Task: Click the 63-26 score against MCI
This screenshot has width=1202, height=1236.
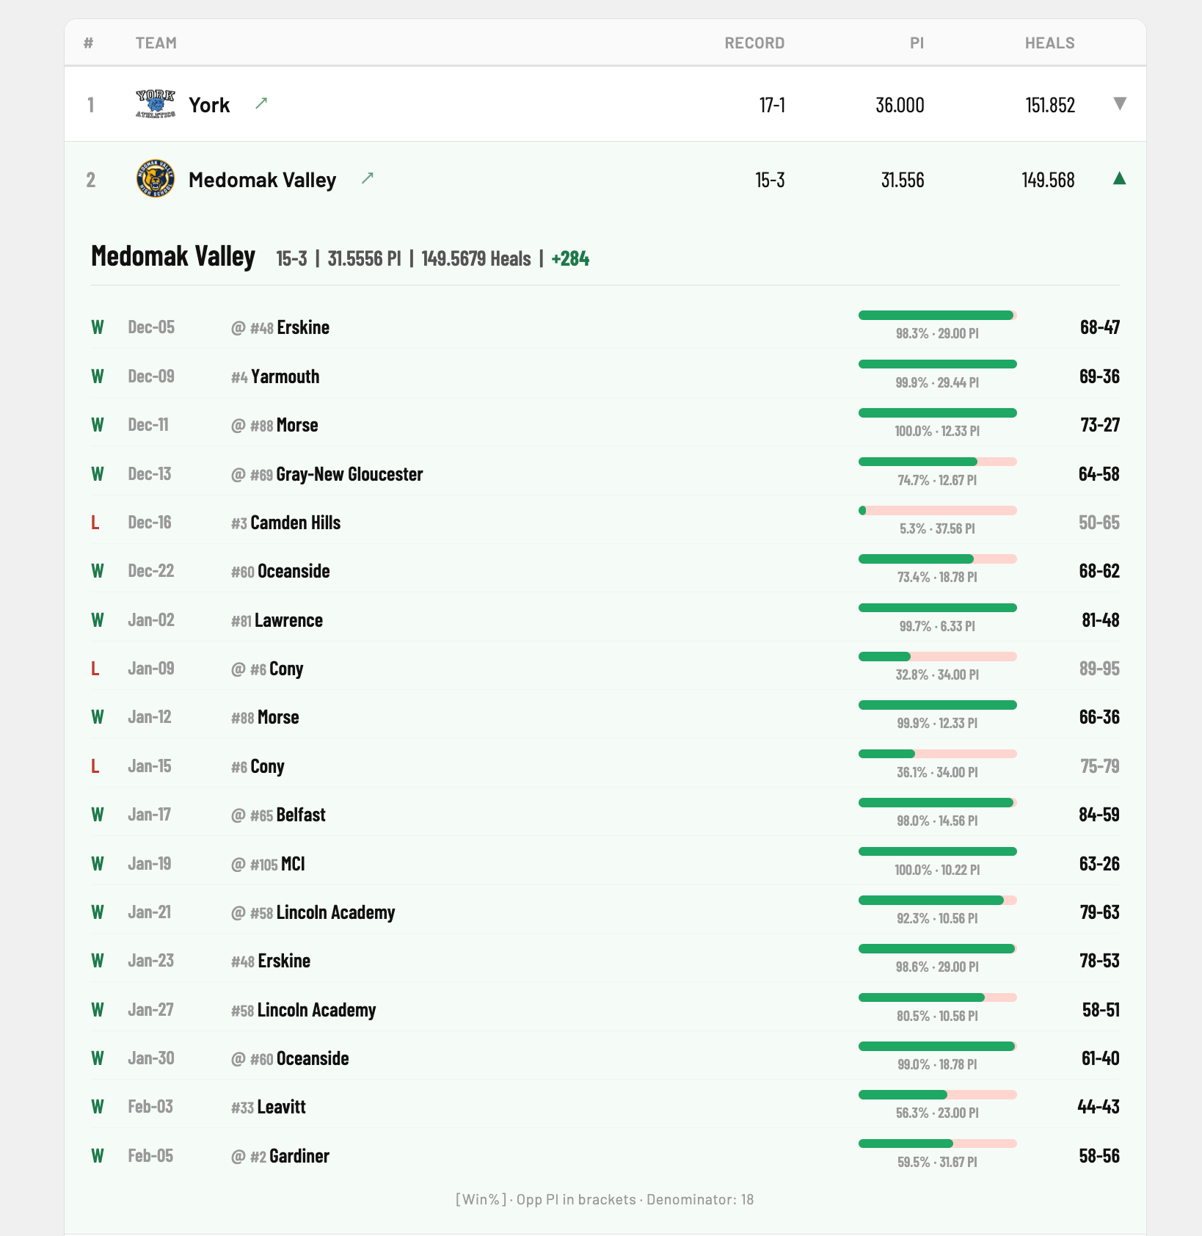Action: pos(1099,864)
